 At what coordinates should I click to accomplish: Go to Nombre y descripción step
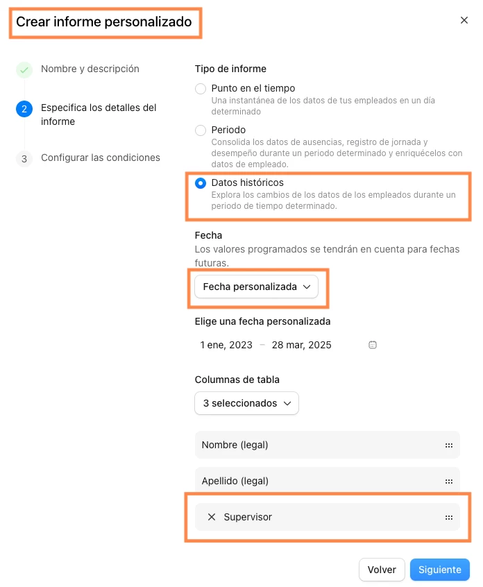pyautogui.click(x=90, y=69)
